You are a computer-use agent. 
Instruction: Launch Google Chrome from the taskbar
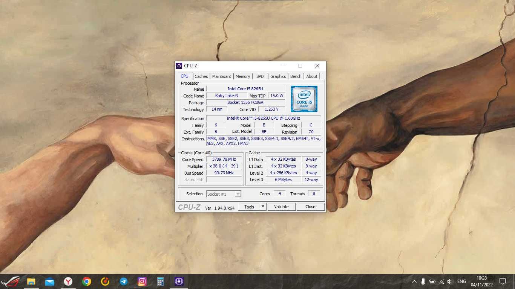(87, 281)
